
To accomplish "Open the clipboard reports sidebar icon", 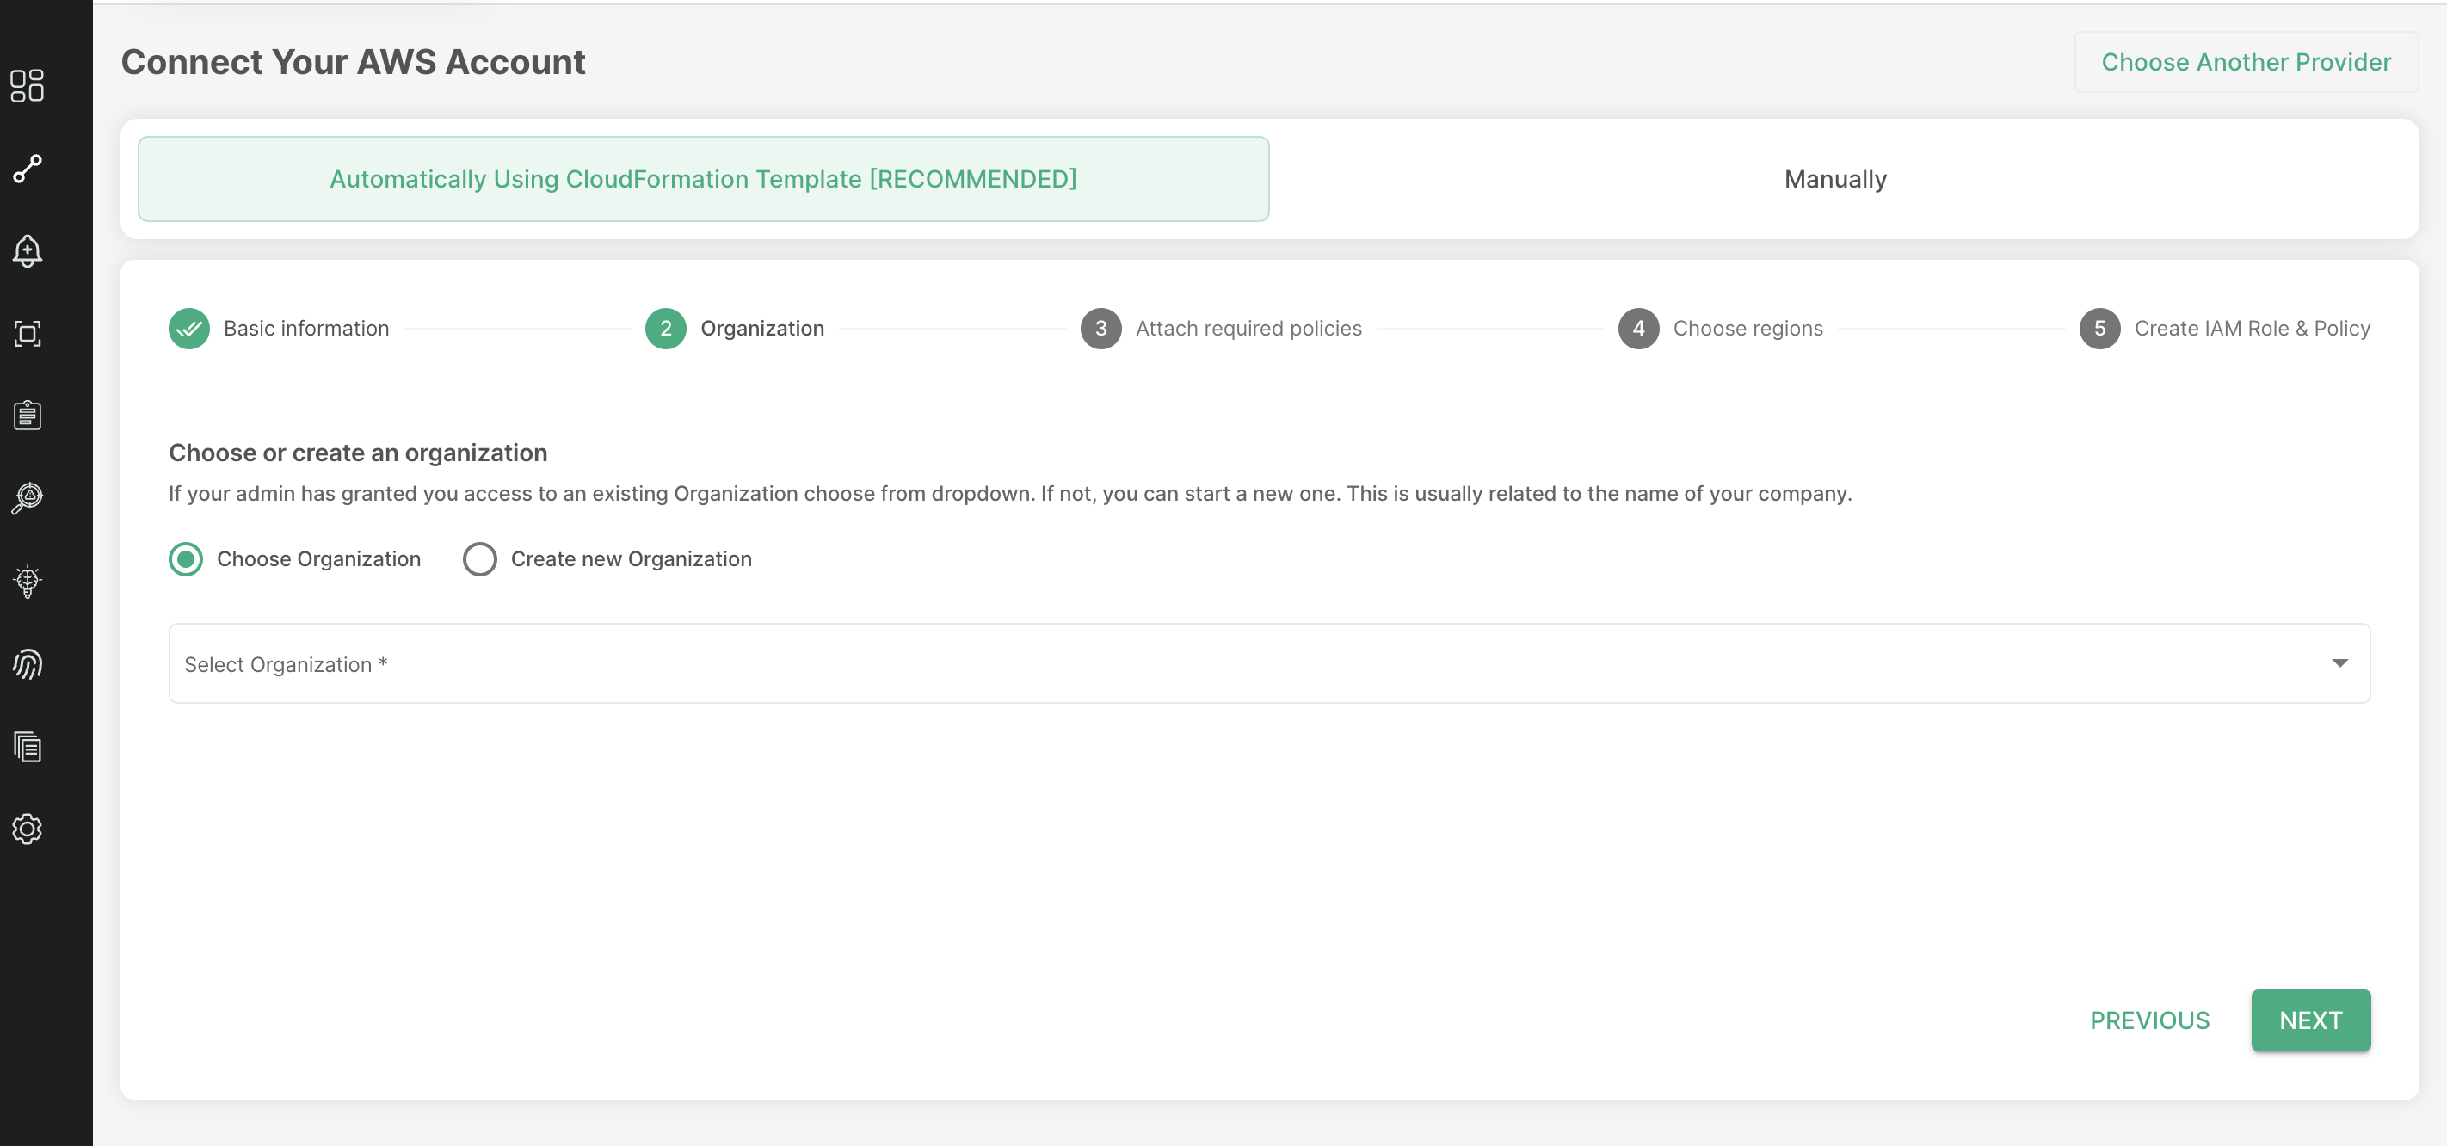I will tap(28, 416).
